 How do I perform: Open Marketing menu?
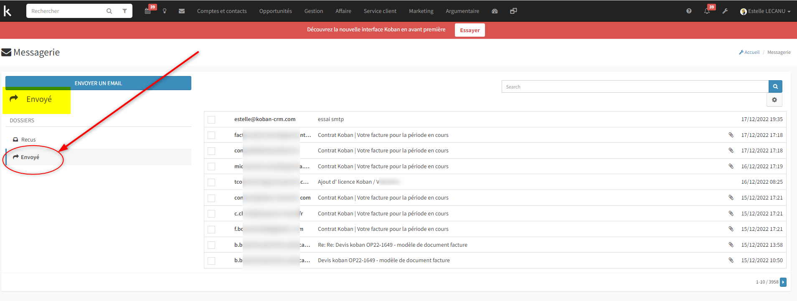click(x=421, y=11)
